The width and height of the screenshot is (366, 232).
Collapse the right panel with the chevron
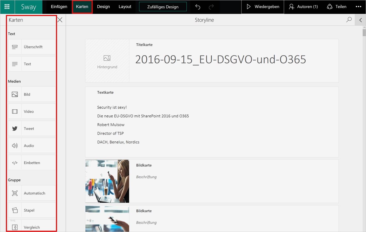(x=360, y=20)
